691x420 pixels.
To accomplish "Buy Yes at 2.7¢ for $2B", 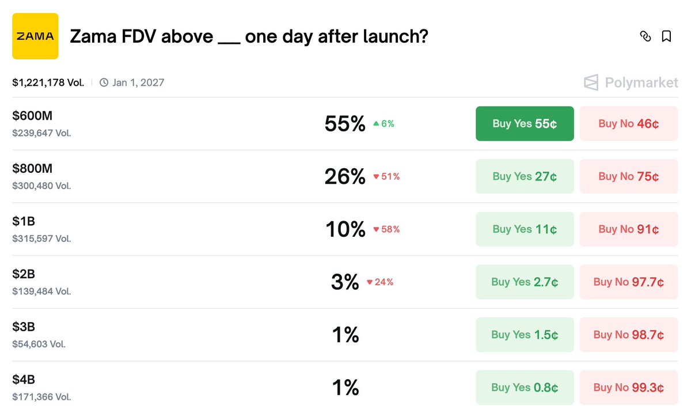I will tap(525, 282).
